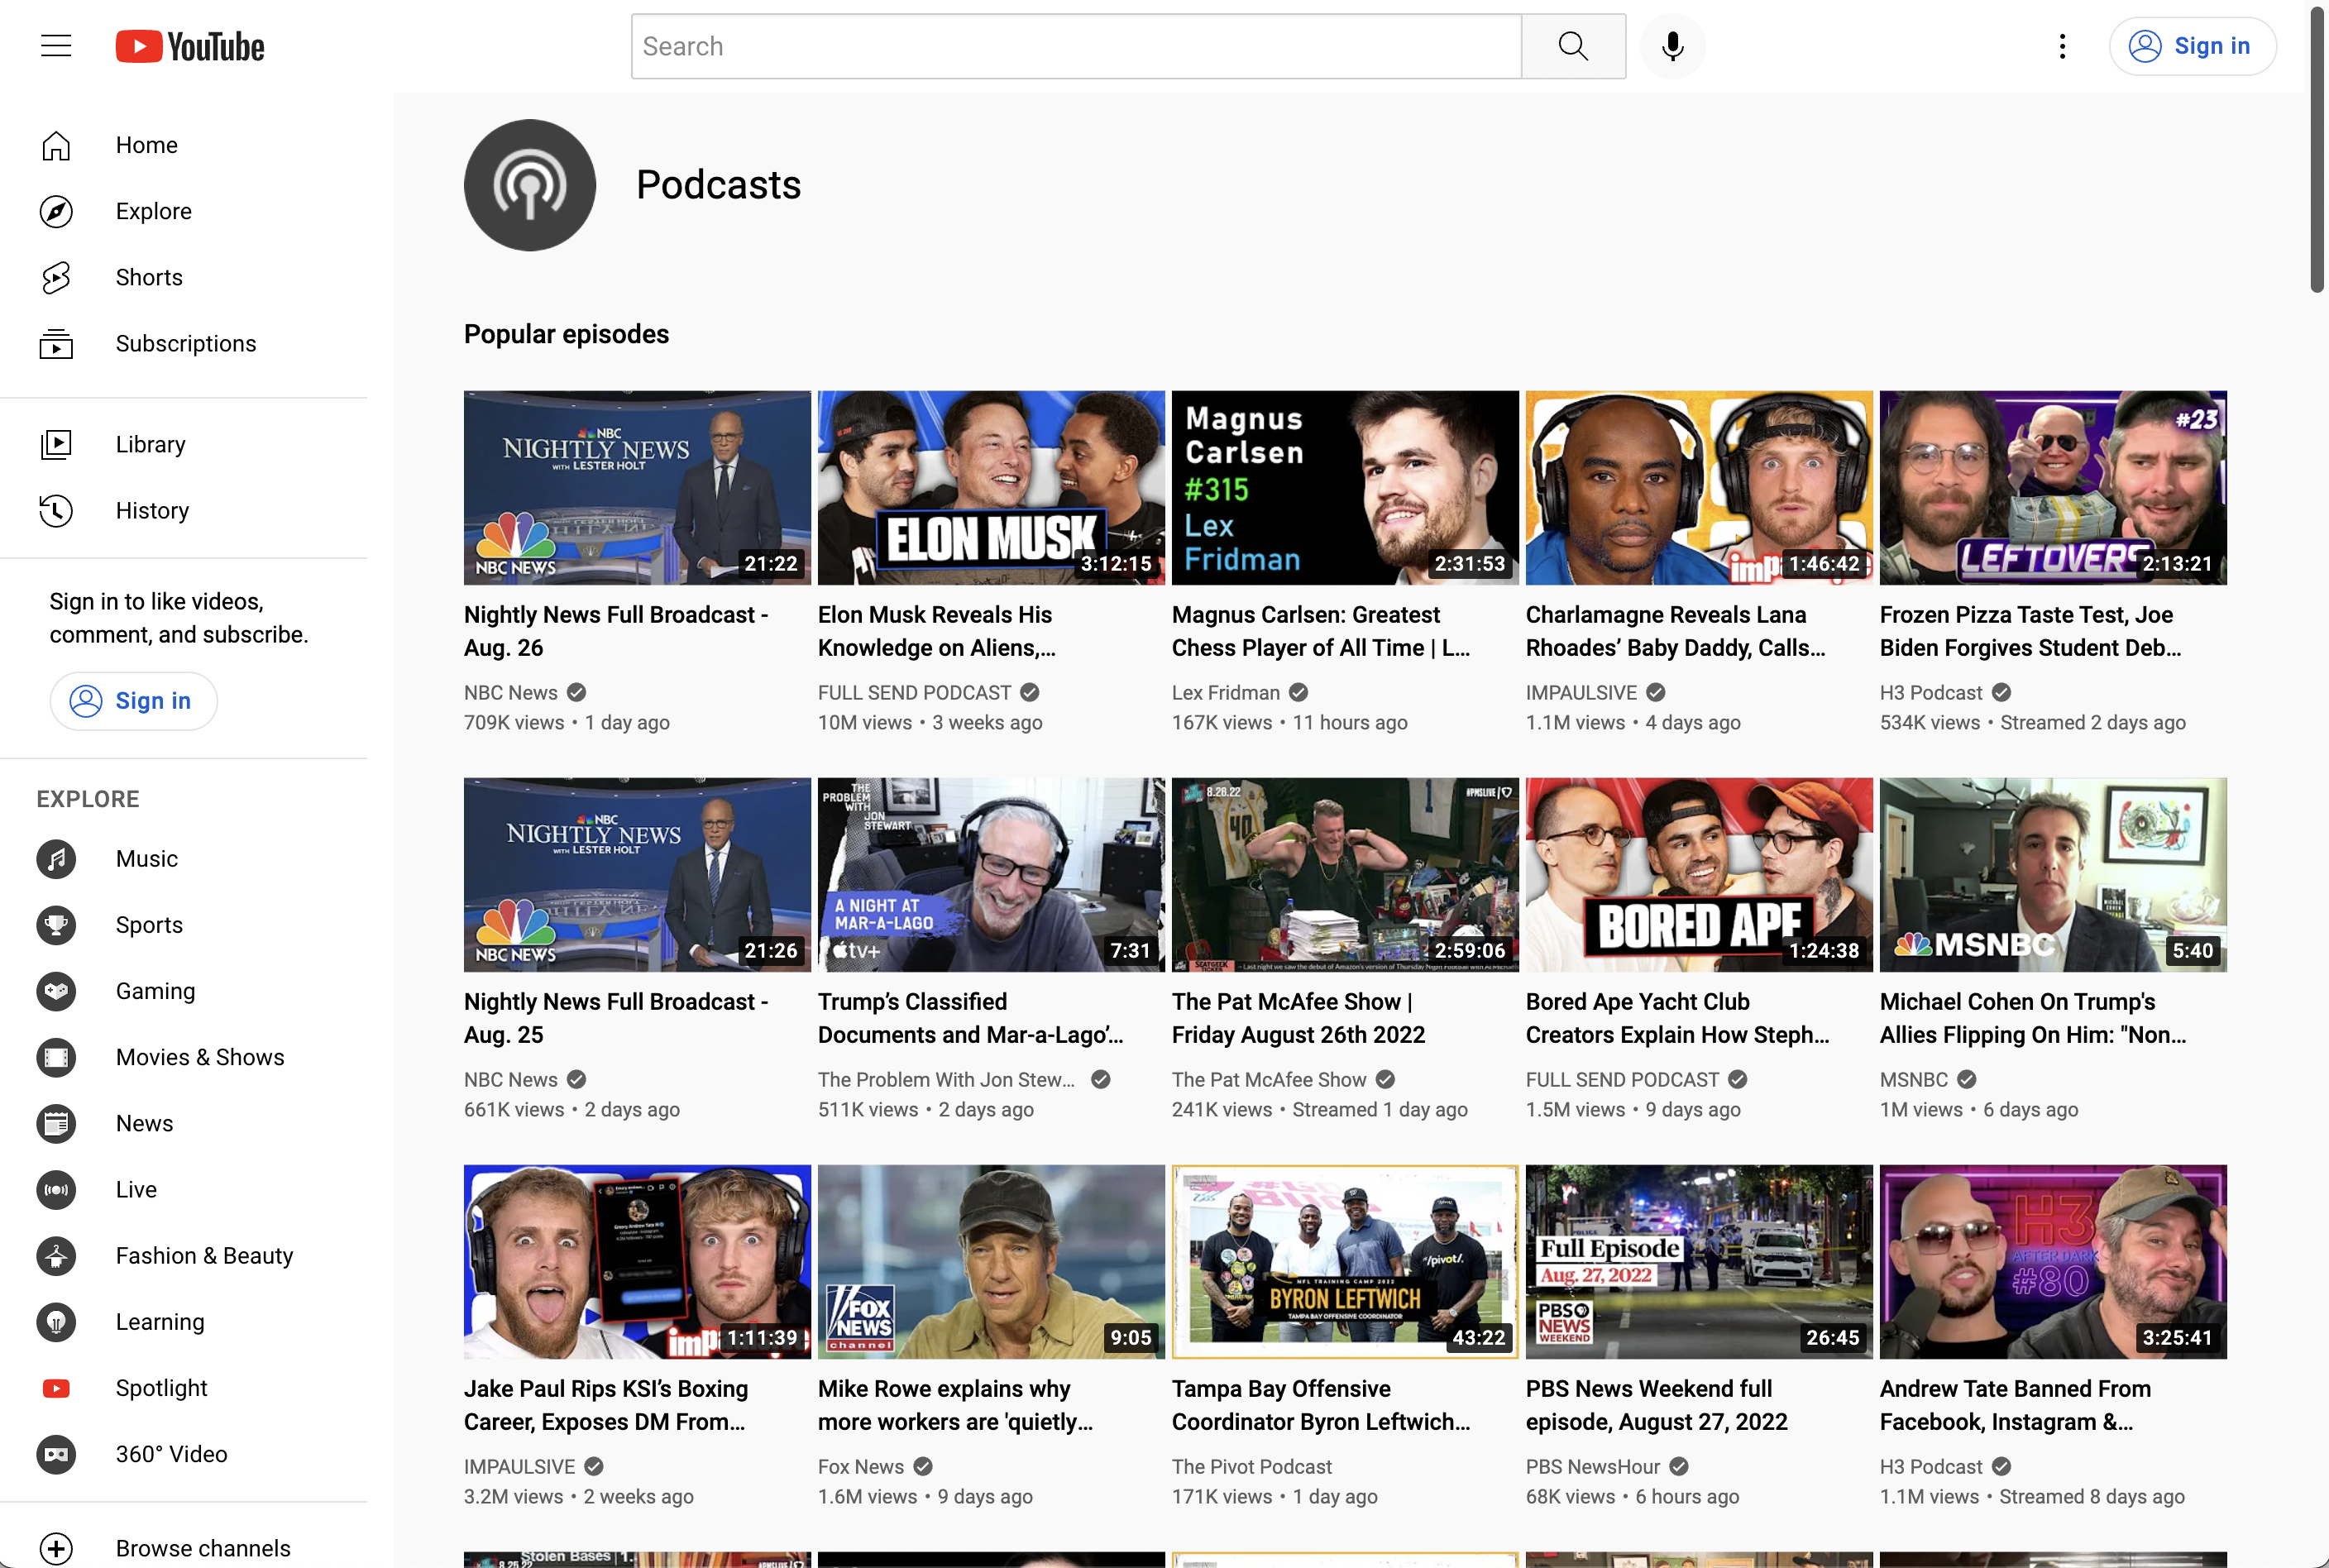The width and height of the screenshot is (2329, 1568).
Task: Open Library in the sidebar
Action: tap(184, 444)
